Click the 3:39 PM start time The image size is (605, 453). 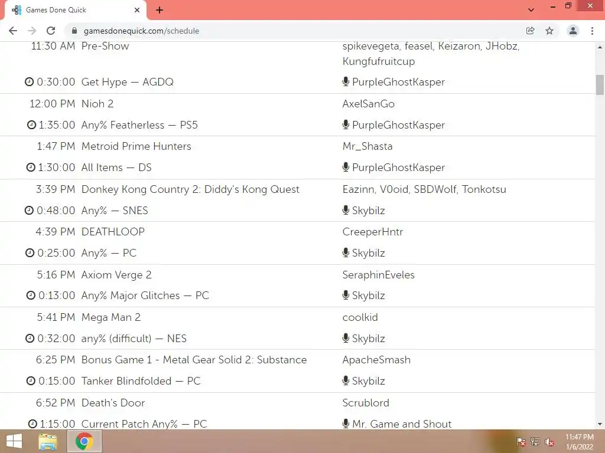coord(56,189)
